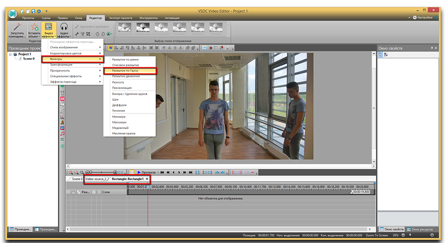This screenshot has height=243, width=446.
Task: Select the animation figure tool in vertical toolbar
Action: [x=62, y=123]
